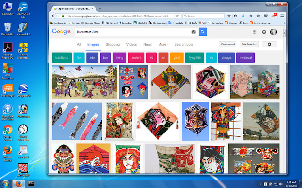Click the View saved button
This screenshot has width=302, height=188.
pyautogui.click(x=227, y=44)
